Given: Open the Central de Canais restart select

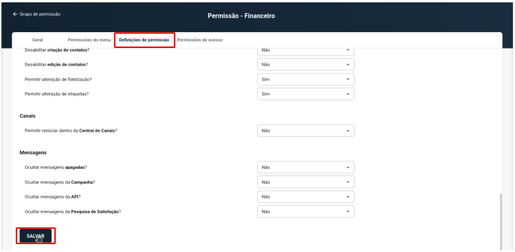Looking at the screenshot, I should [x=306, y=131].
